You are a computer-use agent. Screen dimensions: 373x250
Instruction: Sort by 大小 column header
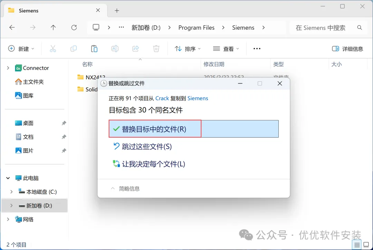coord(336,64)
